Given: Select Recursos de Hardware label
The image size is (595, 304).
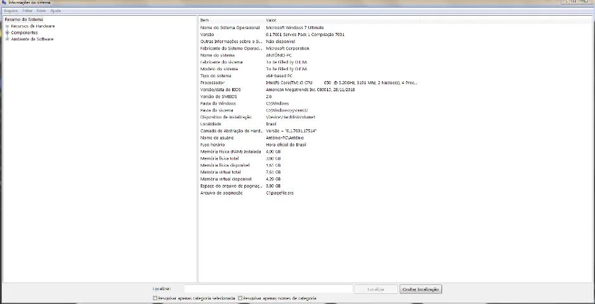Looking at the screenshot, I should click(33, 27).
